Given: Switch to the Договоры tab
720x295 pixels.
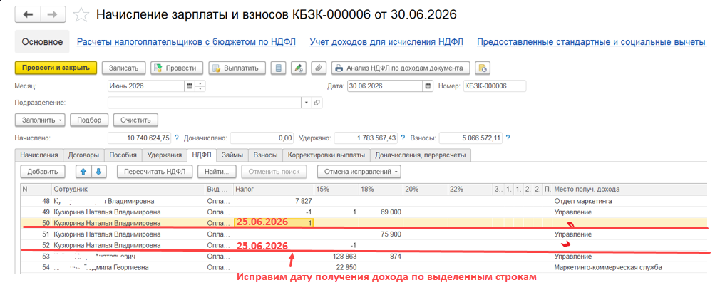Looking at the screenshot, I should (x=83, y=155).
